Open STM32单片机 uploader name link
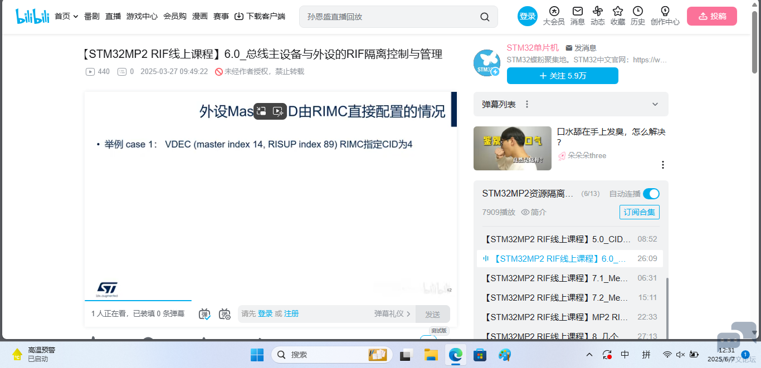 point(533,48)
